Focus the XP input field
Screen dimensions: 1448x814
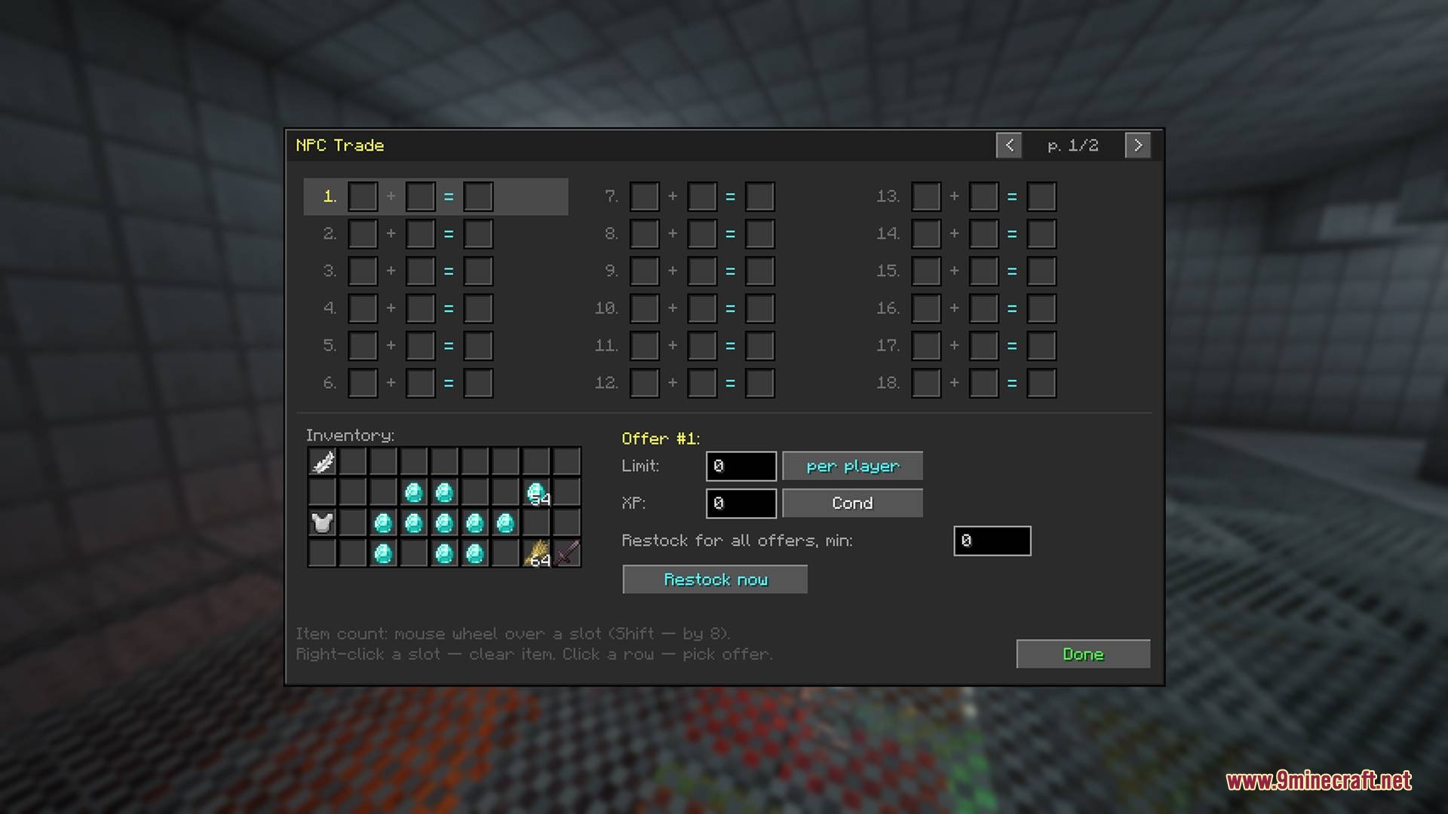tap(741, 503)
